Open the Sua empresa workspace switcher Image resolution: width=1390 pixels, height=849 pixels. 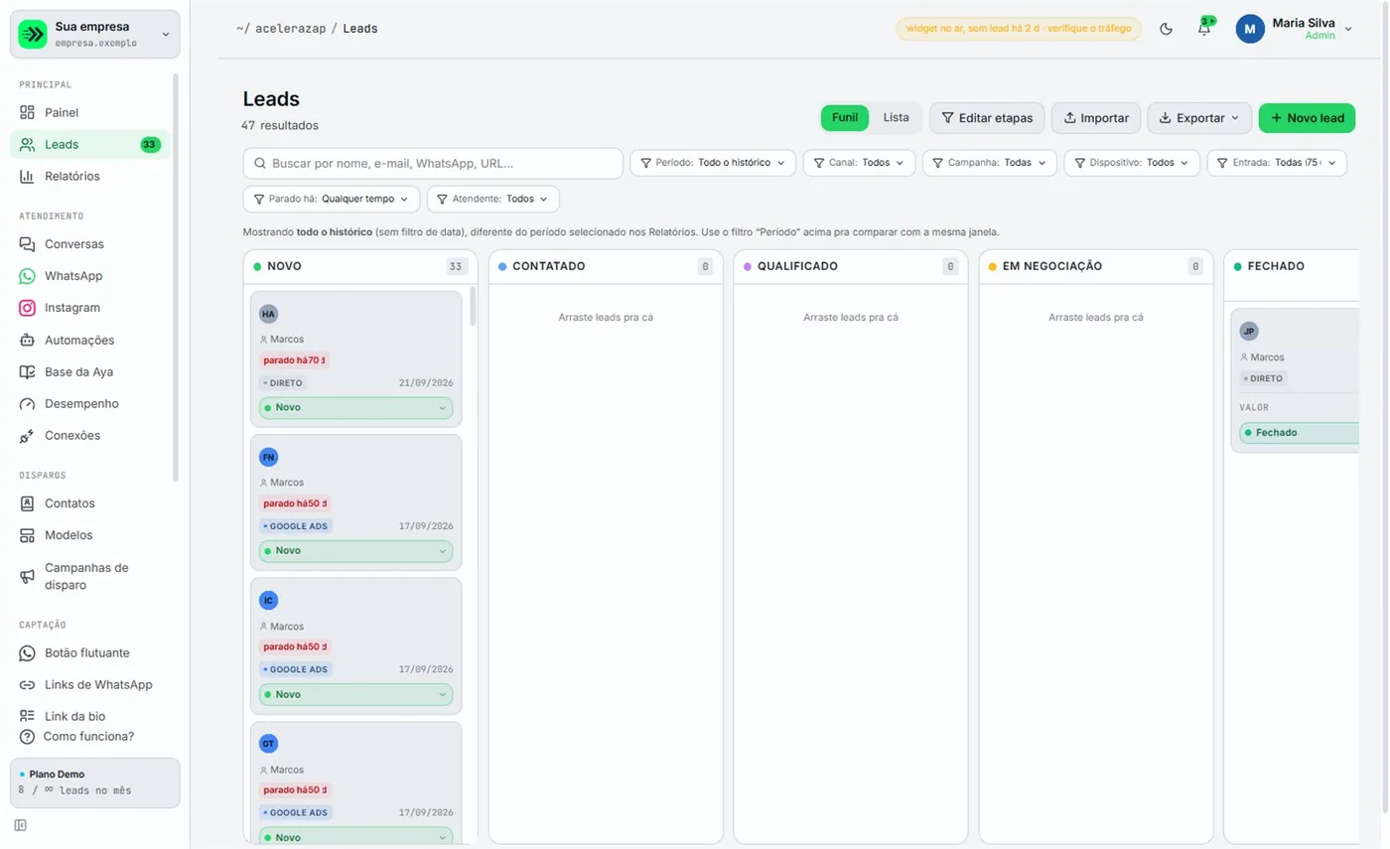point(95,34)
